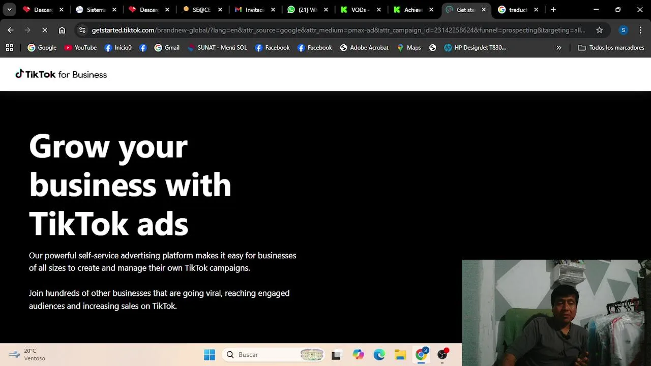651x366 pixels.
Task: Open the tab search dropdown arrow
Action: point(9,10)
